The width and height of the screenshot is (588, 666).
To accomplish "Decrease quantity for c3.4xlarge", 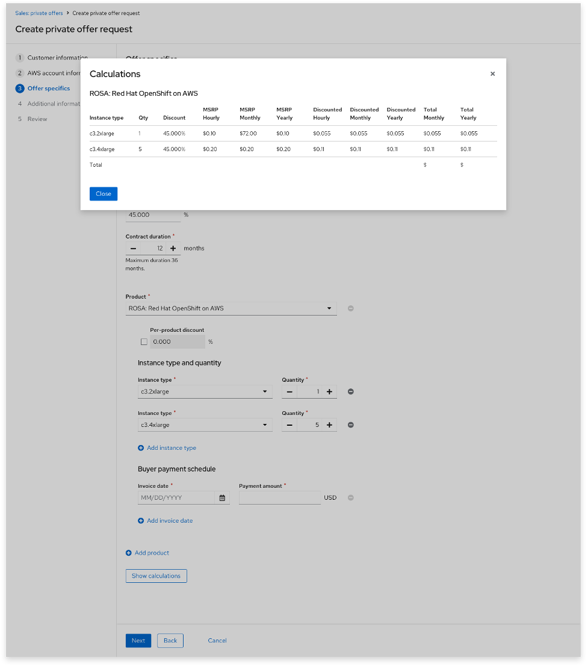I will point(289,425).
